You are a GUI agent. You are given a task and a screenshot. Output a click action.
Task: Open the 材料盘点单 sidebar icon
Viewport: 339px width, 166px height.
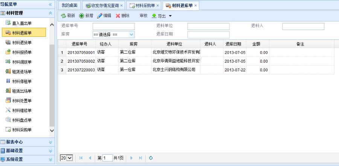8,120
